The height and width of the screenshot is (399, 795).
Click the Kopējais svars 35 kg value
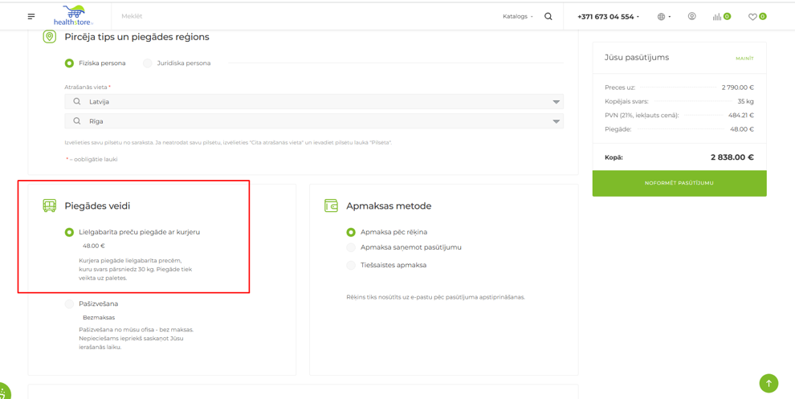coord(746,101)
